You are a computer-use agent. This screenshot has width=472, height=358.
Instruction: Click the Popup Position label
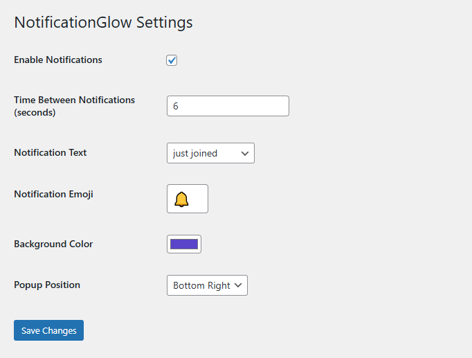47,285
